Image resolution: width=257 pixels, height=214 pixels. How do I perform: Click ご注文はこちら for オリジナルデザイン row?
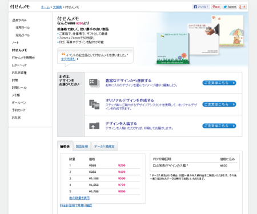click(x=219, y=104)
